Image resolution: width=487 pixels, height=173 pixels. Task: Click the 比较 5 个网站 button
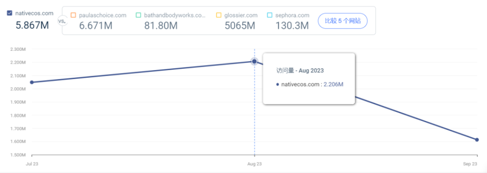(x=342, y=21)
